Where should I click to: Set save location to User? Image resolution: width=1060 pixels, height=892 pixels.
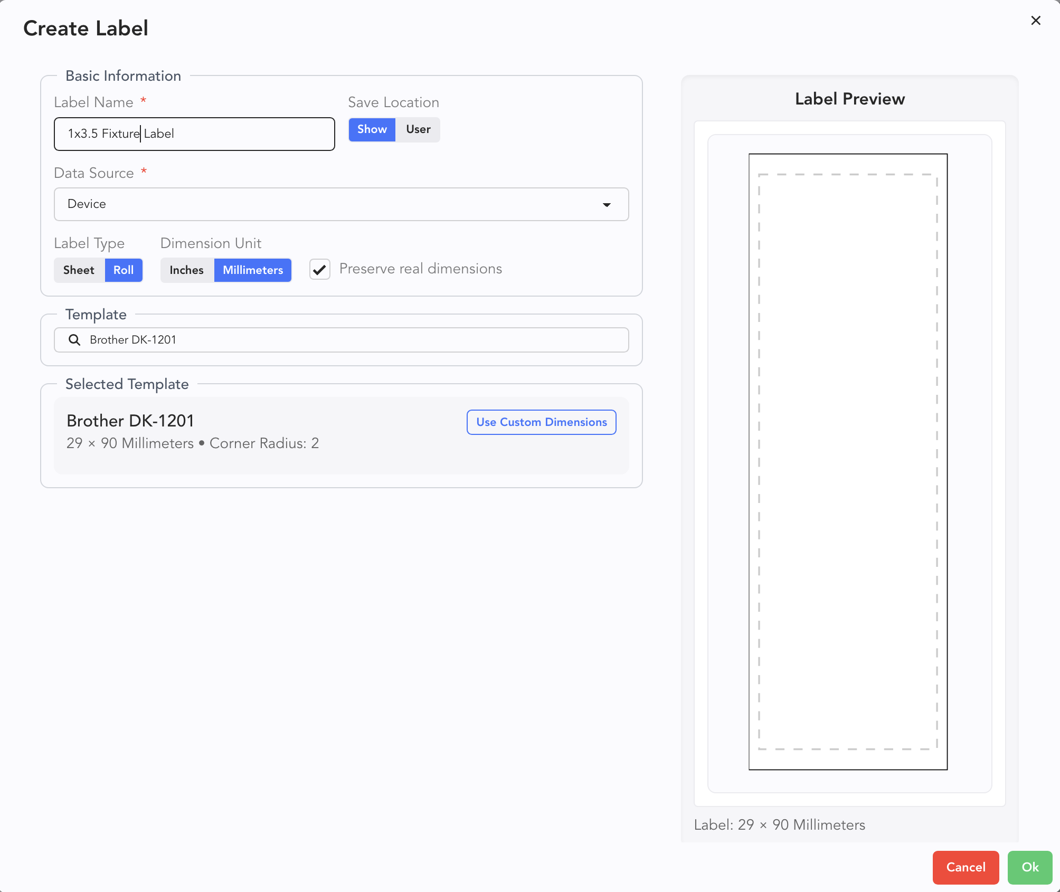point(418,129)
